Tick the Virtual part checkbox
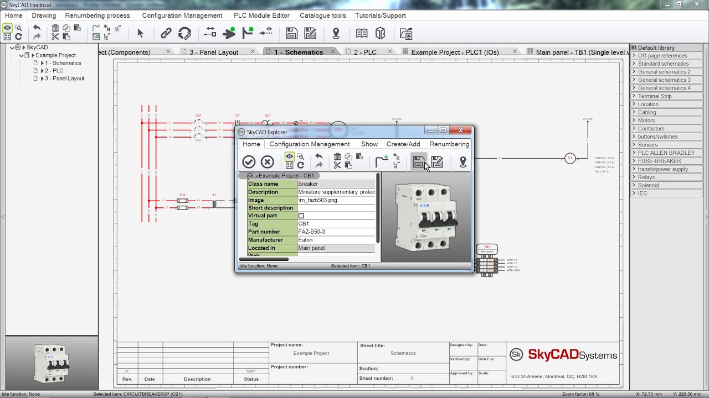709x398 pixels. tap(301, 216)
